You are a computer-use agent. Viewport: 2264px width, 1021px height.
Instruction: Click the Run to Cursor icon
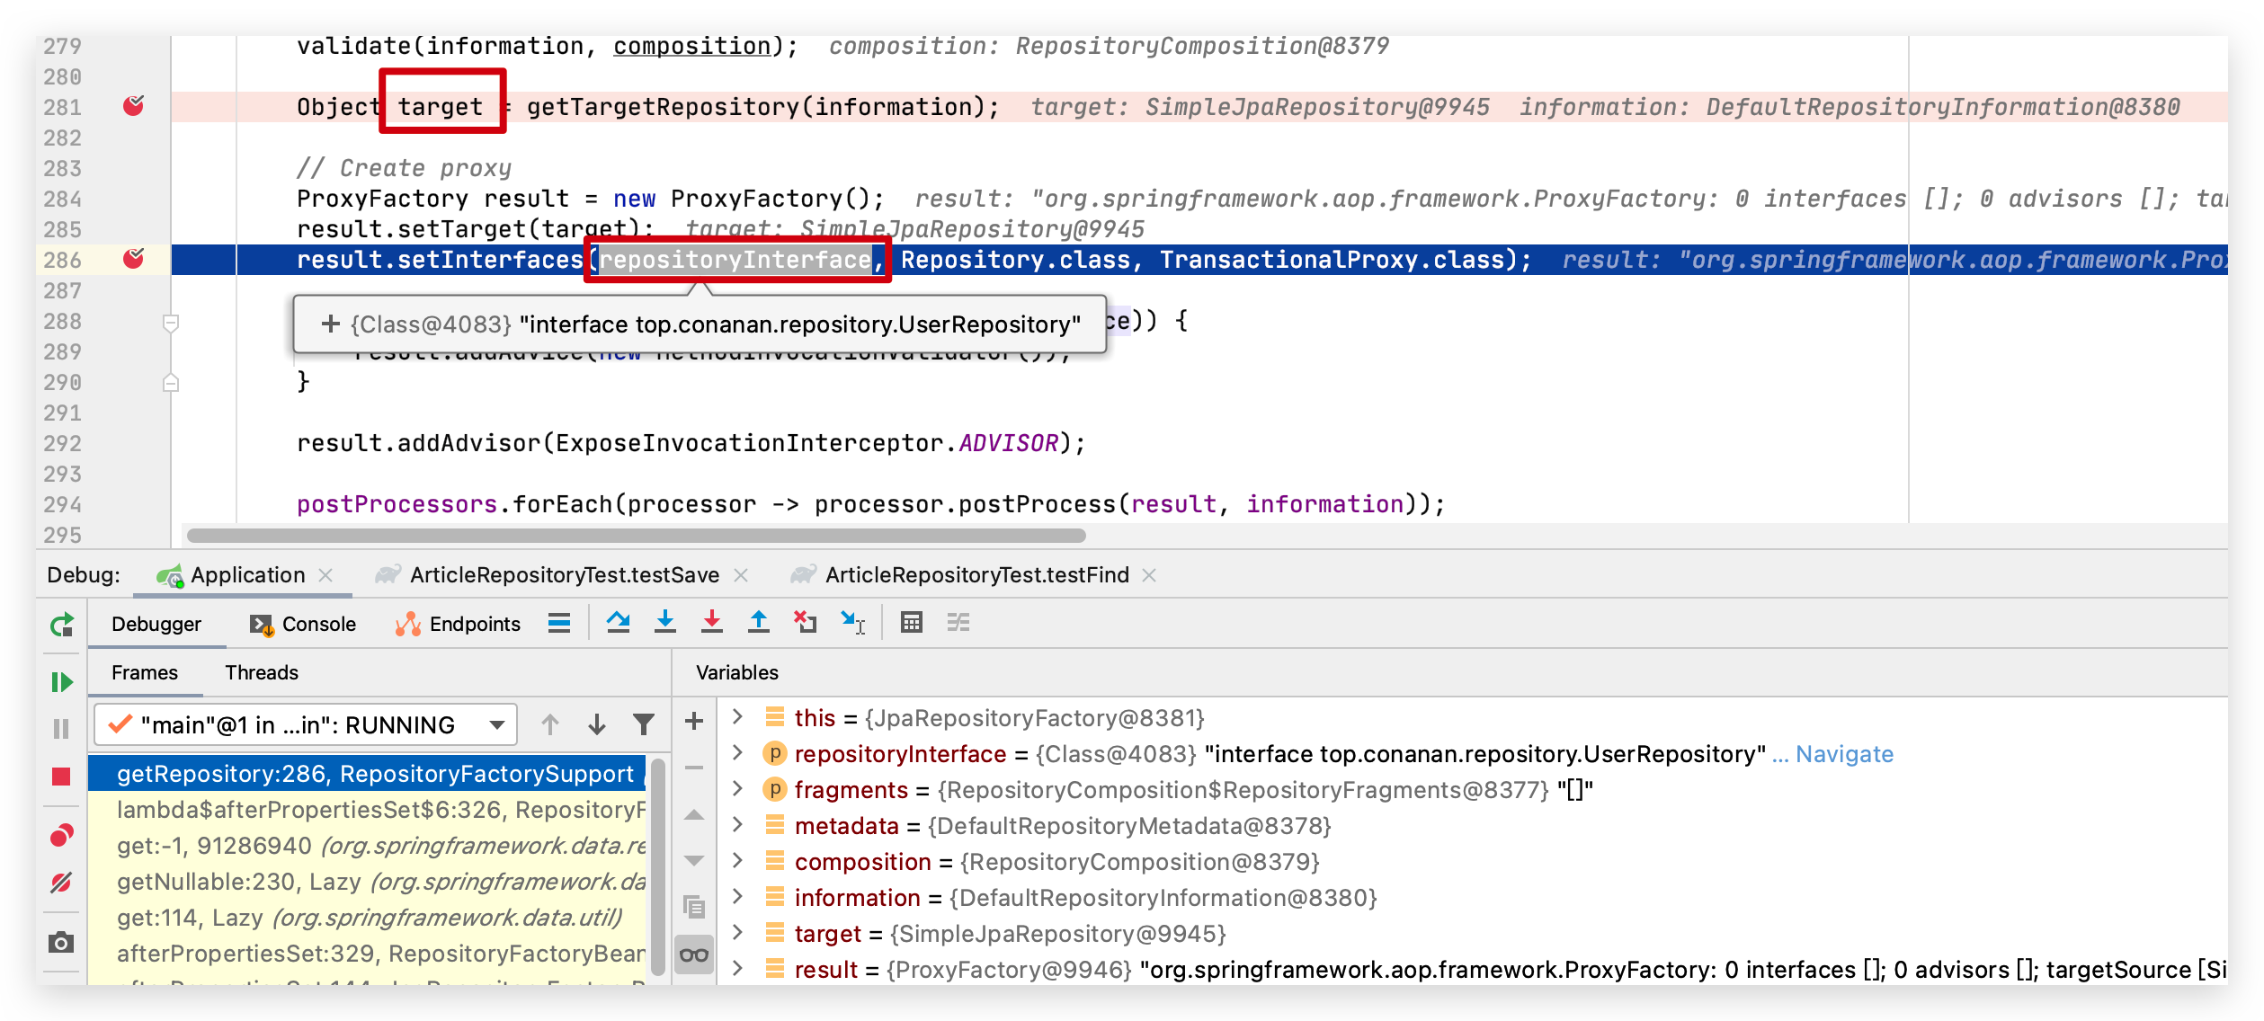coord(852,622)
